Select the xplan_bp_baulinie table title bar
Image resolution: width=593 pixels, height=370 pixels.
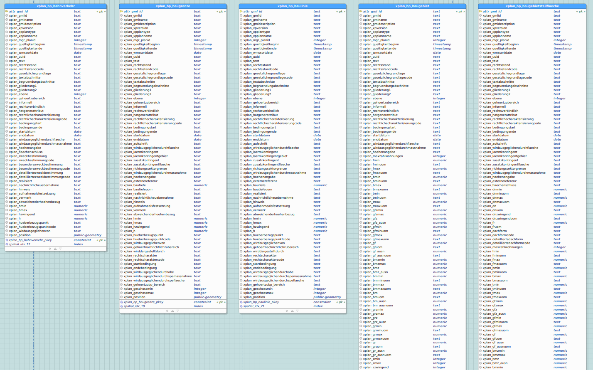(293, 6)
